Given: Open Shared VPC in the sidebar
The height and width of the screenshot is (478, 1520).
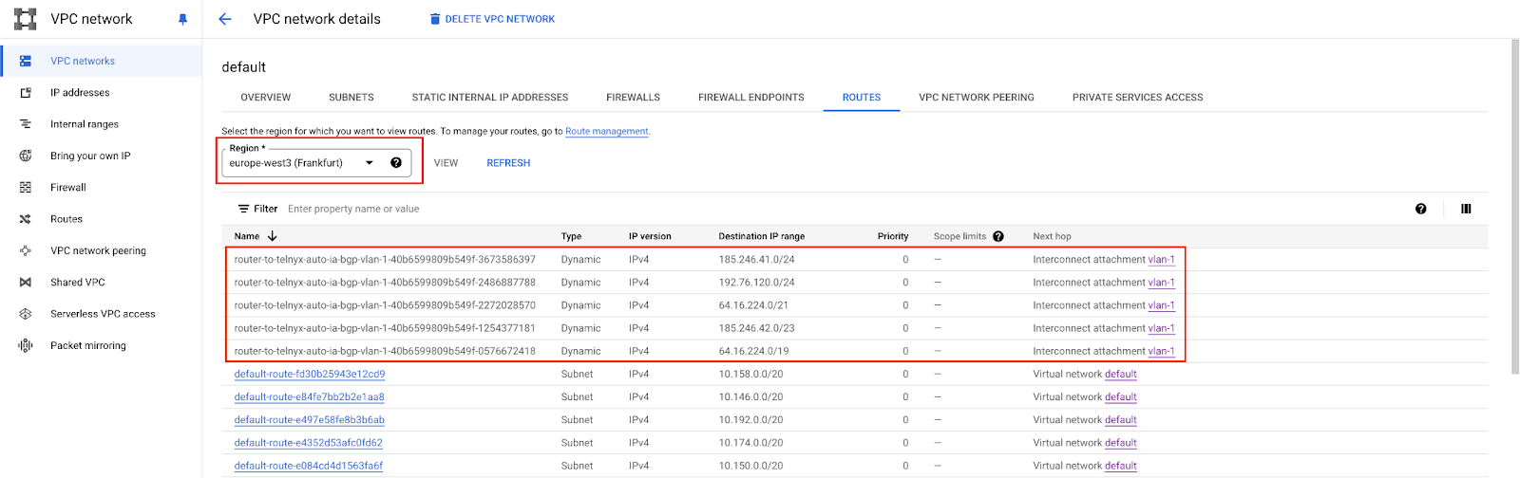Looking at the screenshot, I should [101, 283].
